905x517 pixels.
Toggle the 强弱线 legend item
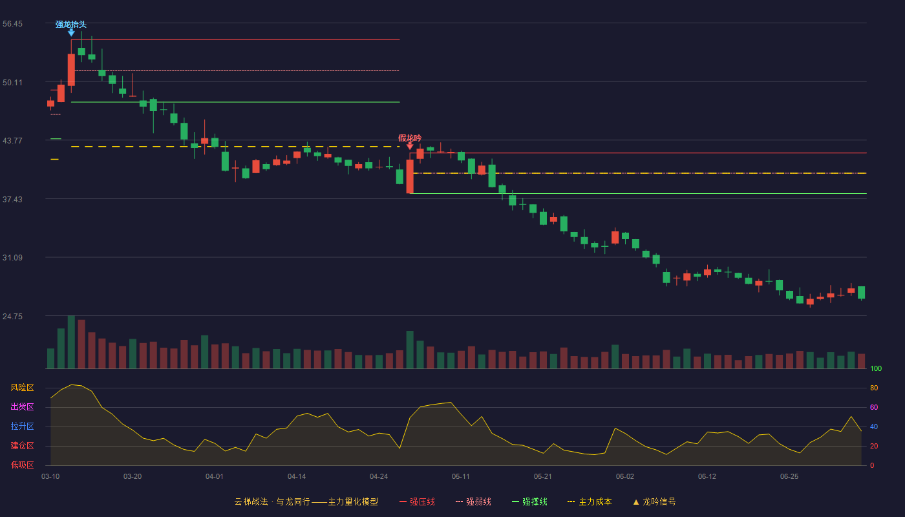[473, 501]
